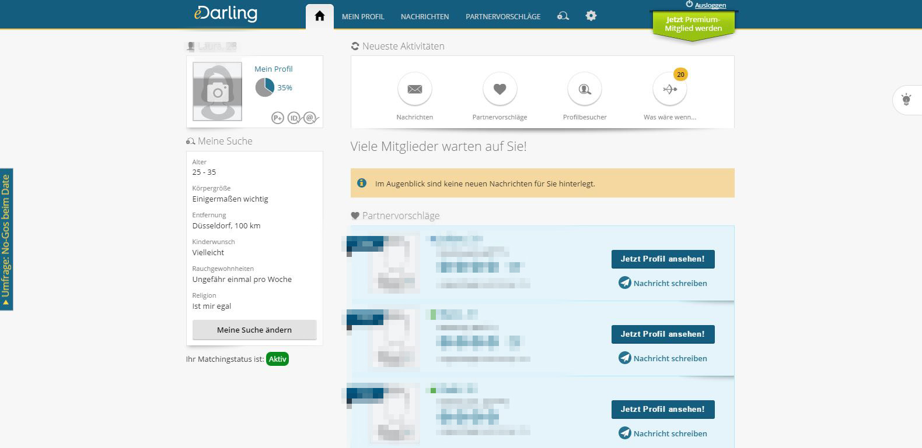The height and width of the screenshot is (448, 922).
Task: Click Jetzt Profil ansehen in first suggestion
Action: click(x=663, y=259)
